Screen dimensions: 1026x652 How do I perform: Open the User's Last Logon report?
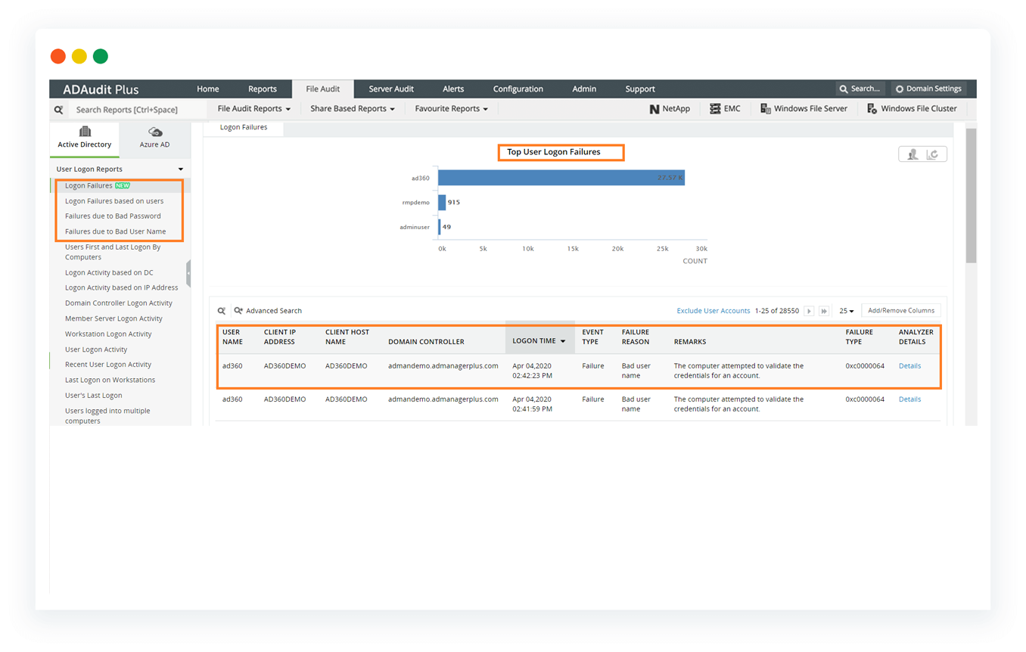93,396
